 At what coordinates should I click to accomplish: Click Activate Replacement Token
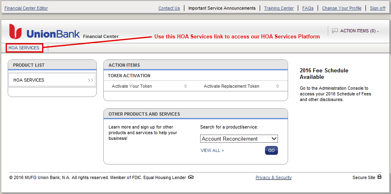pos(231,86)
